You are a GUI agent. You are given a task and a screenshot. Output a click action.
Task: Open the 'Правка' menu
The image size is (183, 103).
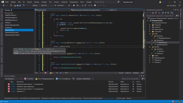tap(13, 2)
